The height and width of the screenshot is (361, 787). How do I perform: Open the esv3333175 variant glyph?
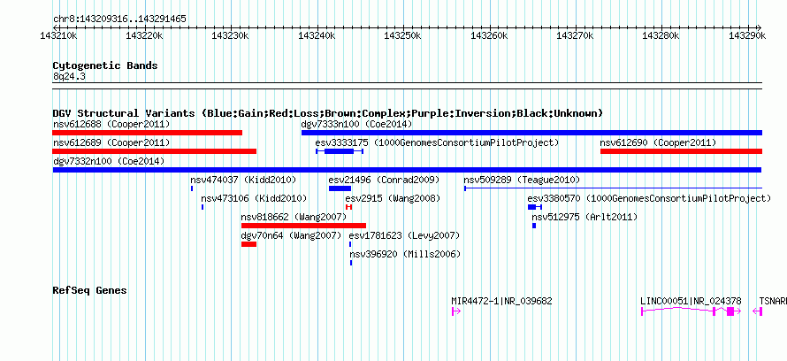click(340, 151)
